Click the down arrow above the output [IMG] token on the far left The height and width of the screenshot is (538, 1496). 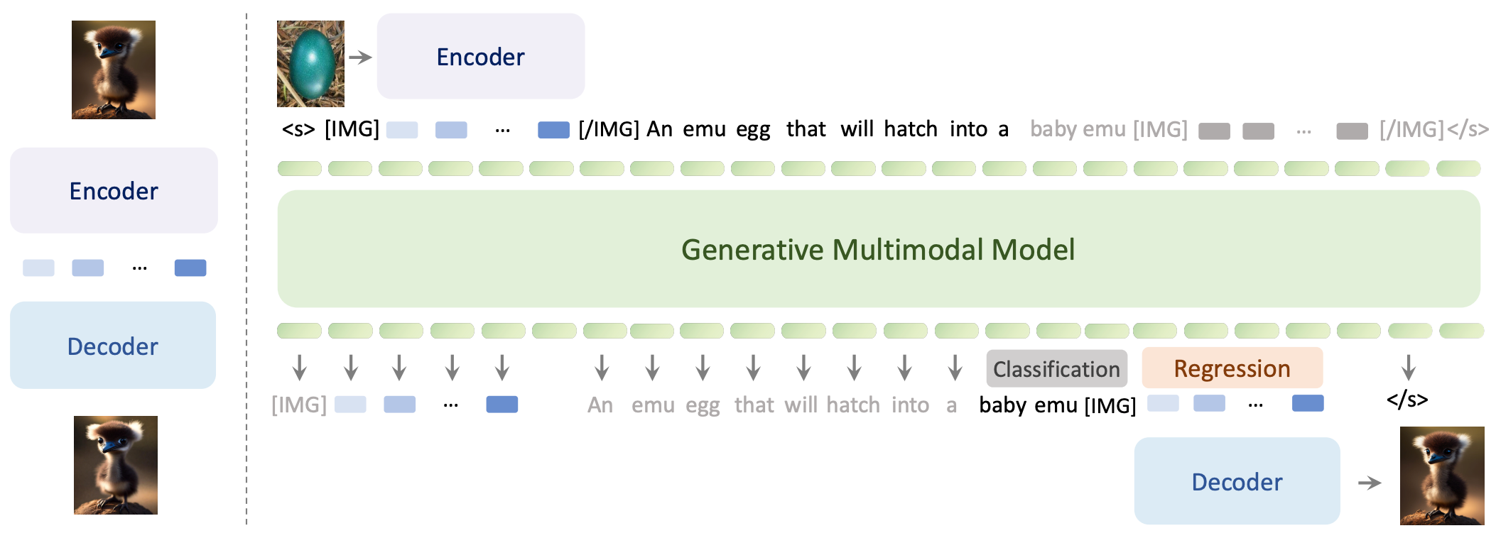[x=300, y=368]
